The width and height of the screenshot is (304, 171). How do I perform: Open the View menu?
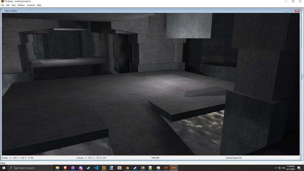(14, 5)
